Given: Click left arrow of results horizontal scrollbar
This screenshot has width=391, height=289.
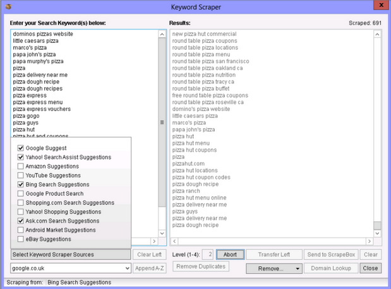Looking at the screenshot, I should 174,241.
